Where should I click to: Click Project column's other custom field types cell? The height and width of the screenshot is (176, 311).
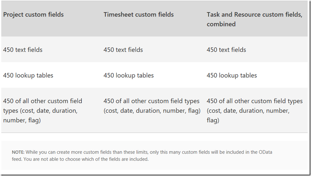(x=43, y=111)
